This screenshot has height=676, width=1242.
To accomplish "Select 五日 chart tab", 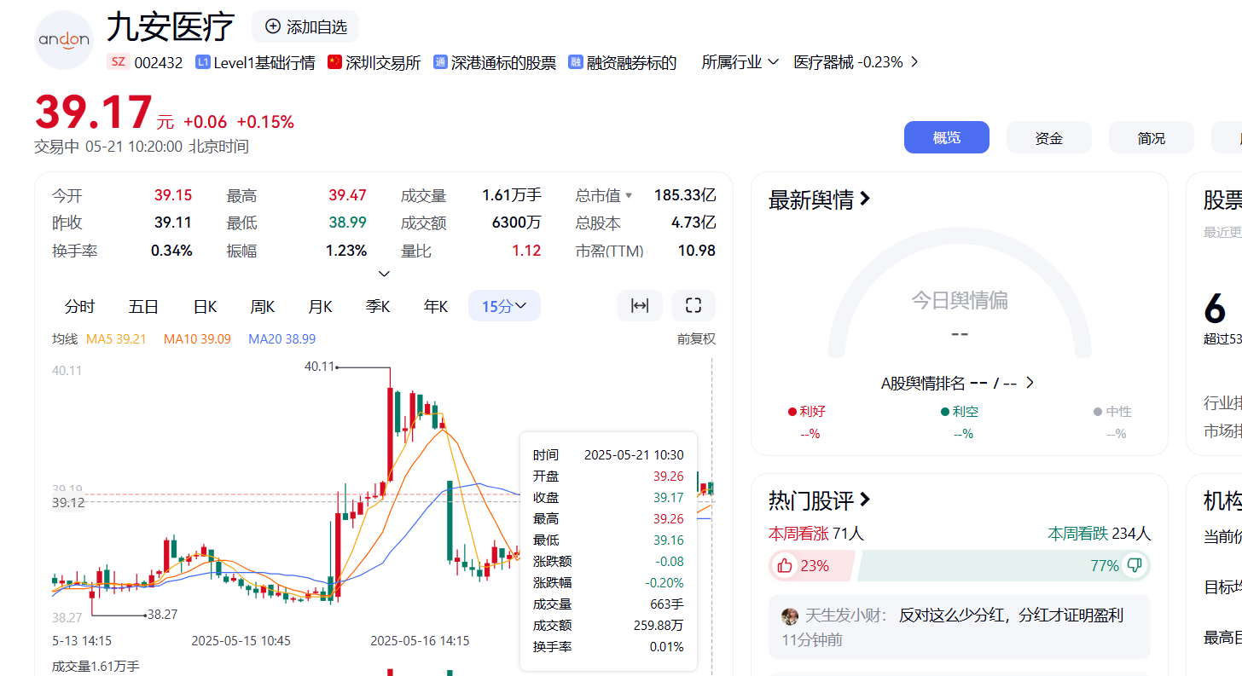I will [143, 306].
